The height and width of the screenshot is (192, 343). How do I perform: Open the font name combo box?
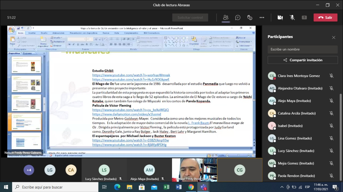76,39
